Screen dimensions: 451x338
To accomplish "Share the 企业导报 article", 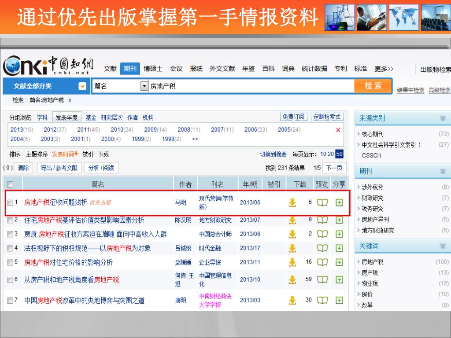I will click(x=340, y=262).
